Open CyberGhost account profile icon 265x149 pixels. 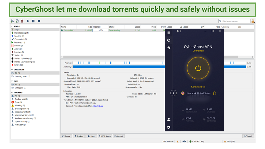169,120
